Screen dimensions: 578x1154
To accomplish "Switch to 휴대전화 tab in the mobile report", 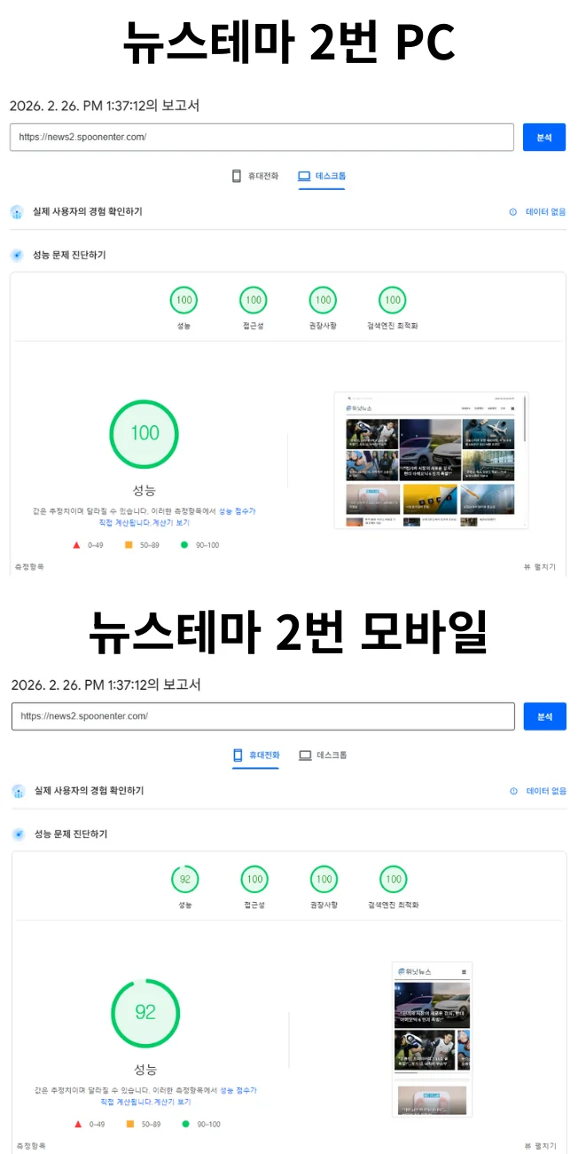I will 255,755.
